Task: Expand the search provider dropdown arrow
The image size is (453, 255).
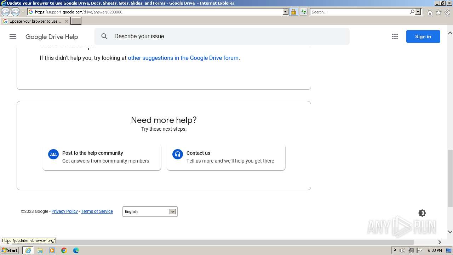Action: point(418,12)
